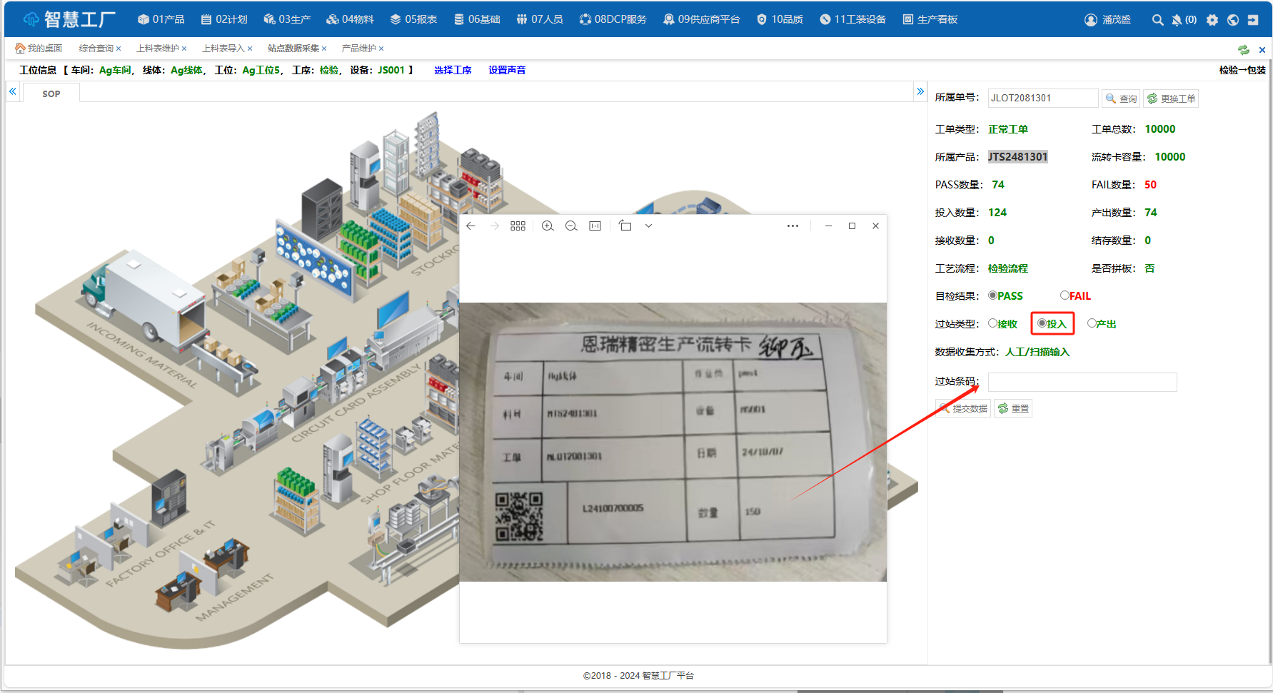Expand the right panel double-arrow
The image size is (1273, 693).
pyautogui.click(x=920, y=91)
